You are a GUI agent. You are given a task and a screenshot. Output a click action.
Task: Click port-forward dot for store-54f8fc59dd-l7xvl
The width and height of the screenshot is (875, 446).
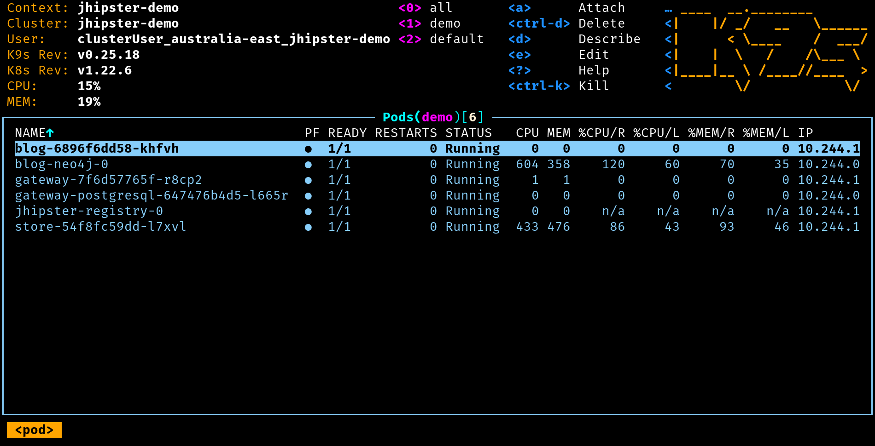click(x=308, y=227)
